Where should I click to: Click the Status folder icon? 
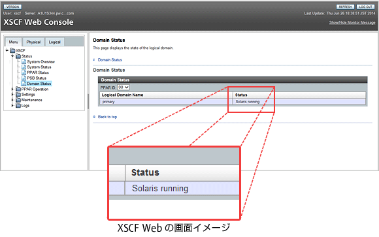coord(18,56)
